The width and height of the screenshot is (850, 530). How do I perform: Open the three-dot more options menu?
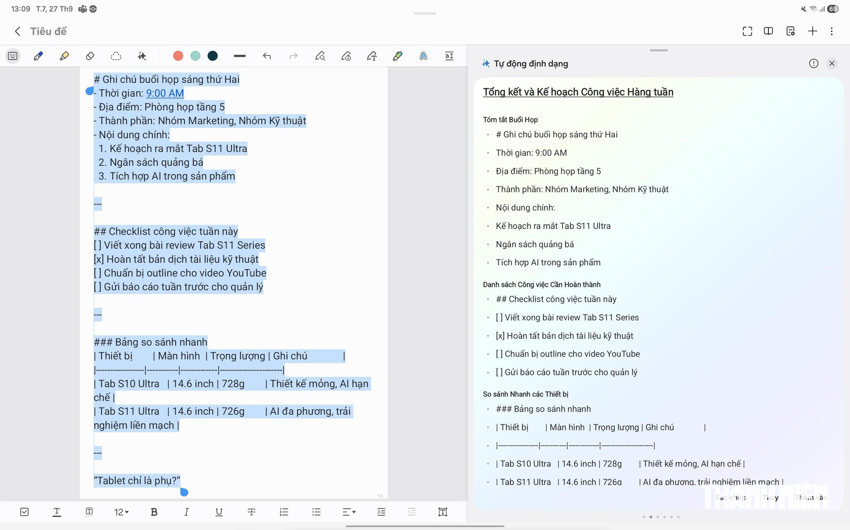[831, 31]
